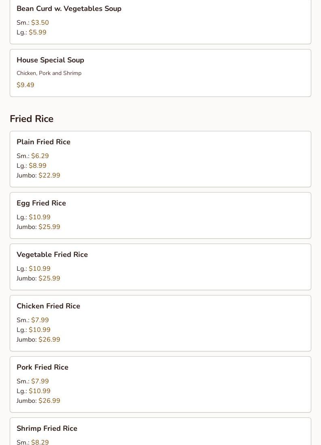Open the Egg Fried Rice item
The width and height of the screenshot is (321, 445).
tap(41, 203)
